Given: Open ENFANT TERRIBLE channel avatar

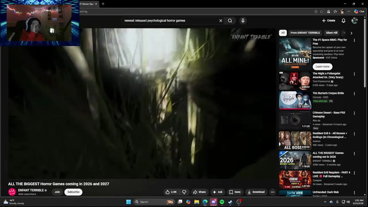Looking at the screenshot, I should 12,192.
